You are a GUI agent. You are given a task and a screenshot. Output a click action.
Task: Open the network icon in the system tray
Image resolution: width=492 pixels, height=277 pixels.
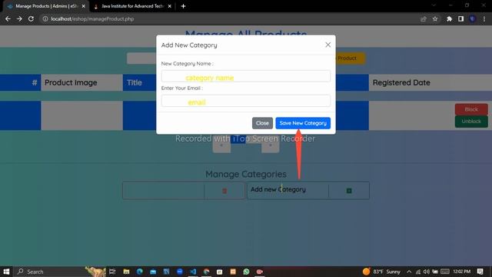[x=418, y=272]
